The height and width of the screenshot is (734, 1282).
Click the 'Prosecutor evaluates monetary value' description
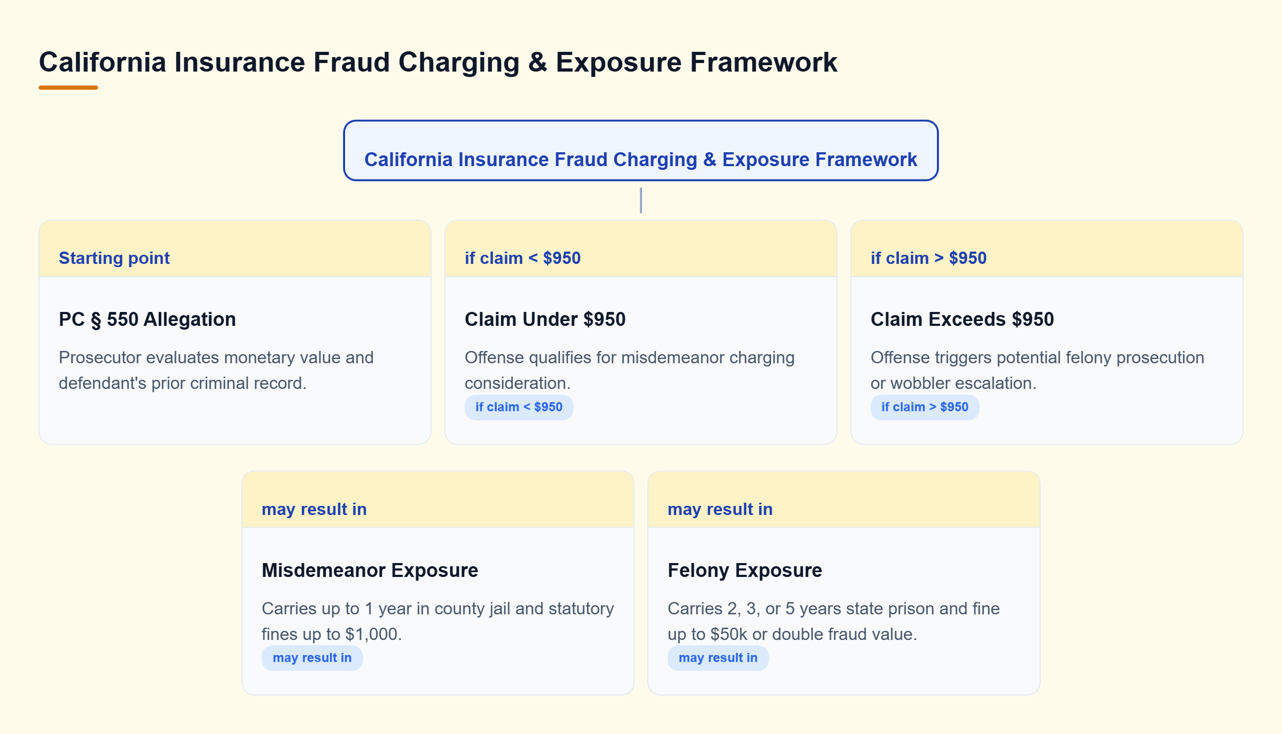point(216,370)
